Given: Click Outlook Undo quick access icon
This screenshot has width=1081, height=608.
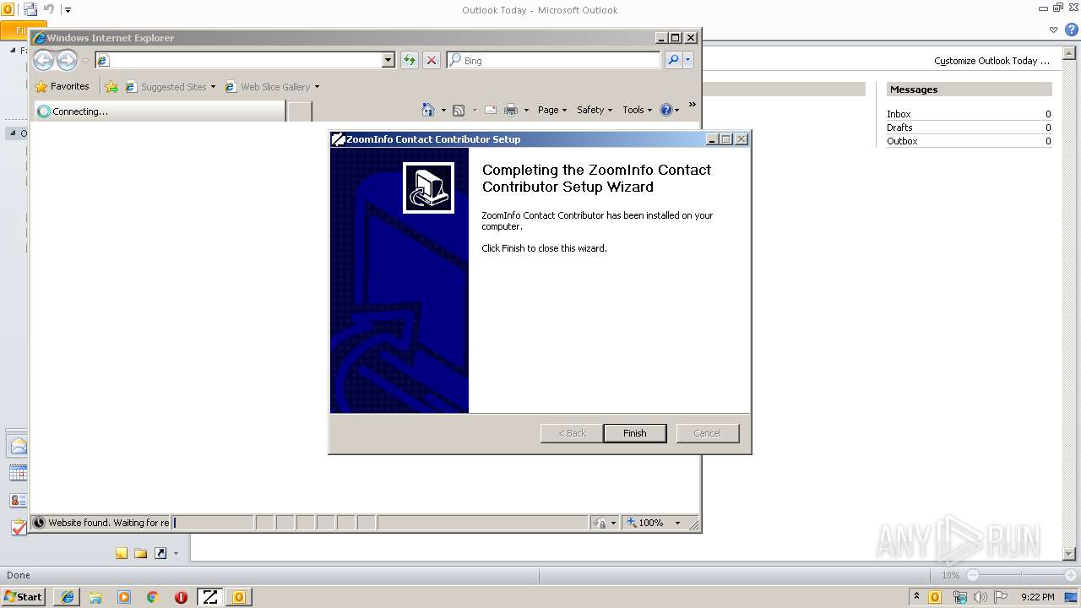Looking at the screenshot, I should coord(48,9).
